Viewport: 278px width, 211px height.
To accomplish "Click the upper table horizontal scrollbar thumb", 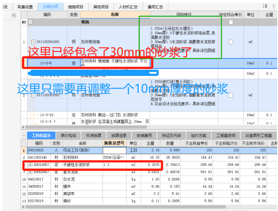I will click(x=86, y=127).
